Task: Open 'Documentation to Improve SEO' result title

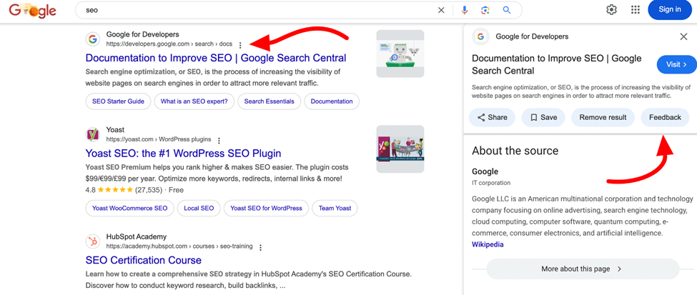Action: pos(216,58)
